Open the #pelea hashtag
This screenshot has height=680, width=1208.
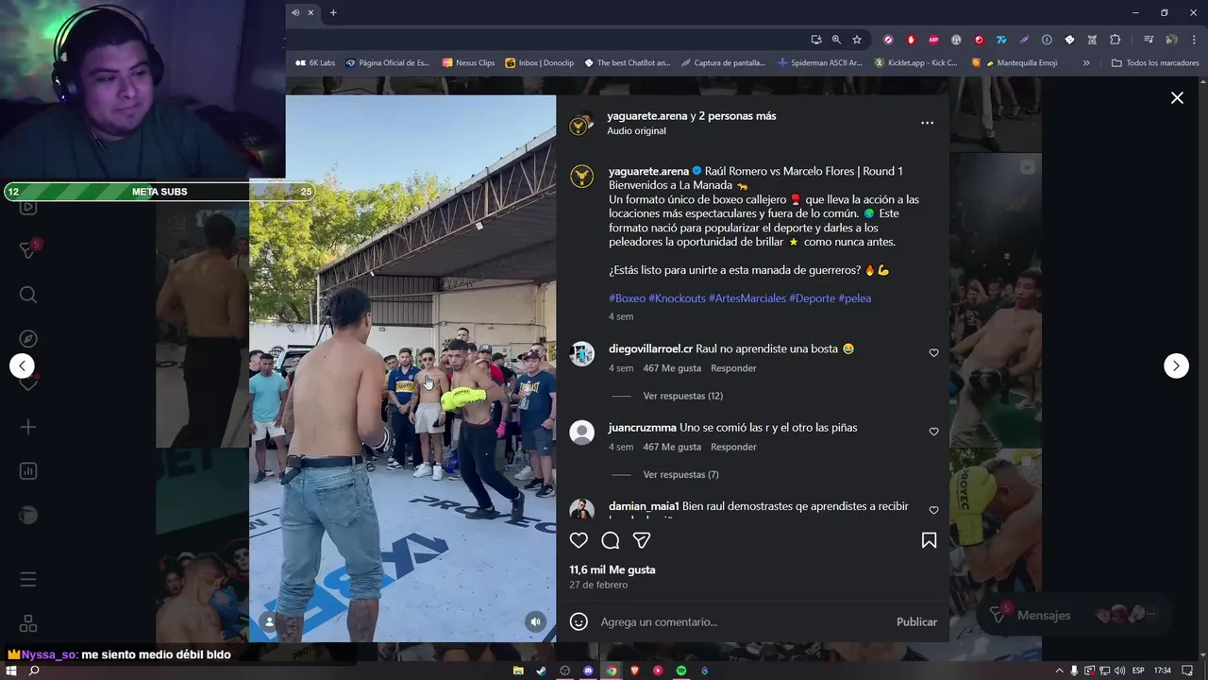pos(854,298)
